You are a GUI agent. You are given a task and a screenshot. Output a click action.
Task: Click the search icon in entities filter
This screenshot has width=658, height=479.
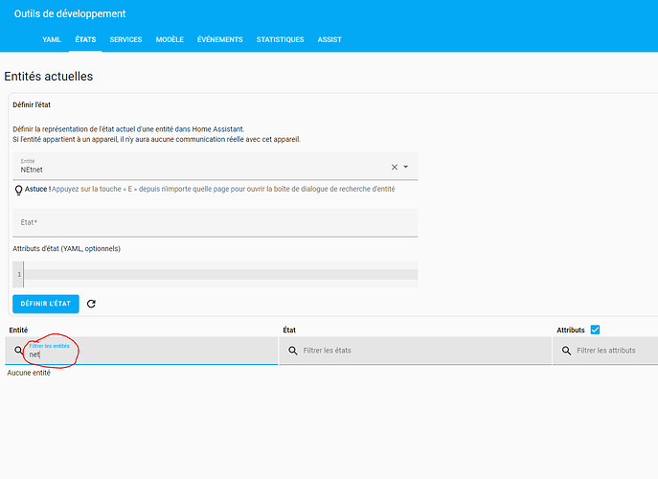pyautogui.click(x=18, y=350)
